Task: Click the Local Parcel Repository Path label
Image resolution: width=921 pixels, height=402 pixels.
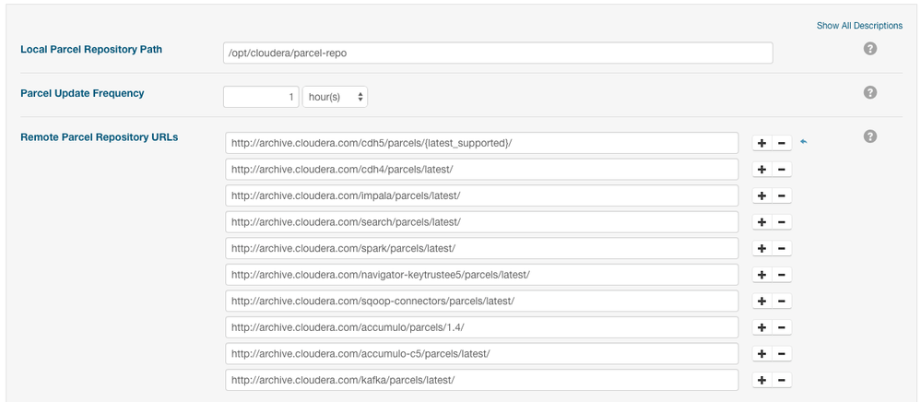Action: click(x=91, y=50)
